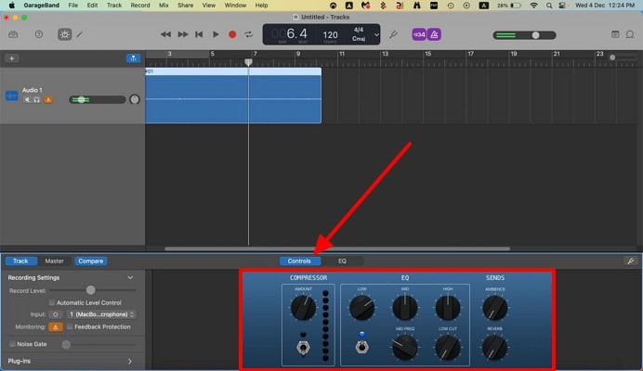Select the blue audio region in Audio 1
This screenshot has width=643, height=371.
pyautogui.click(x=233, y=96)
